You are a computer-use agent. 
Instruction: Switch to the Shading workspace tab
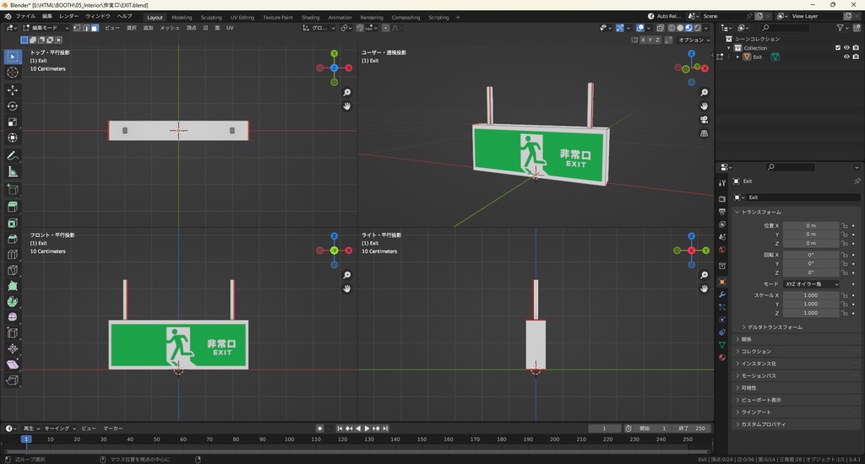point(310,17)
